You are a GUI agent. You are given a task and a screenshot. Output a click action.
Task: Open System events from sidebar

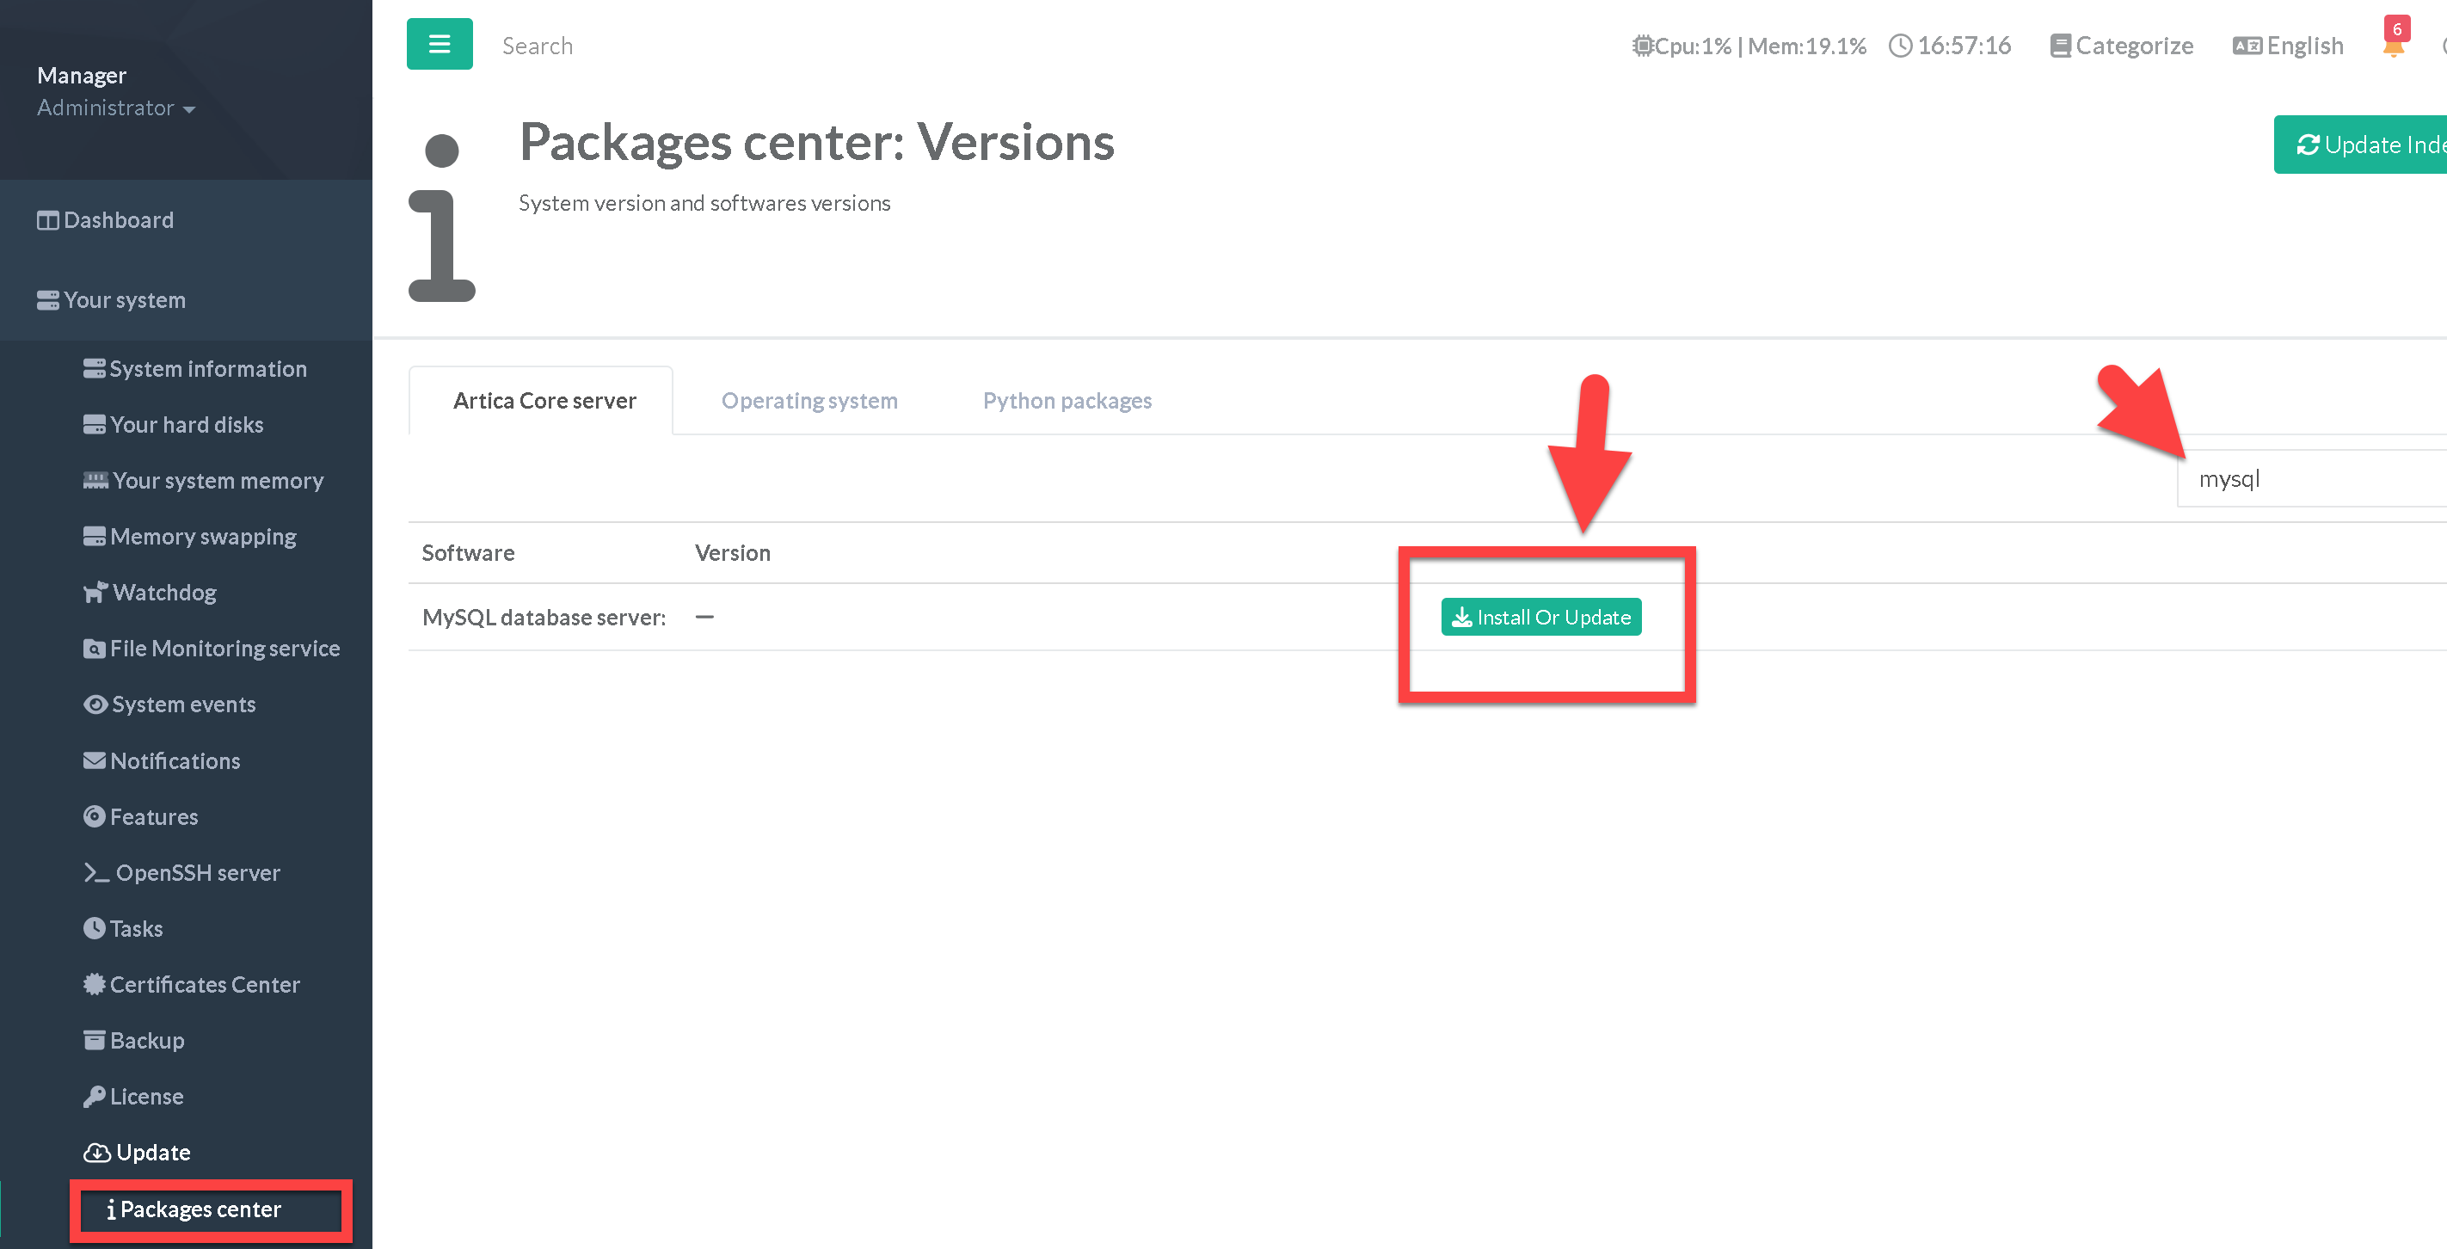point(182,704)
